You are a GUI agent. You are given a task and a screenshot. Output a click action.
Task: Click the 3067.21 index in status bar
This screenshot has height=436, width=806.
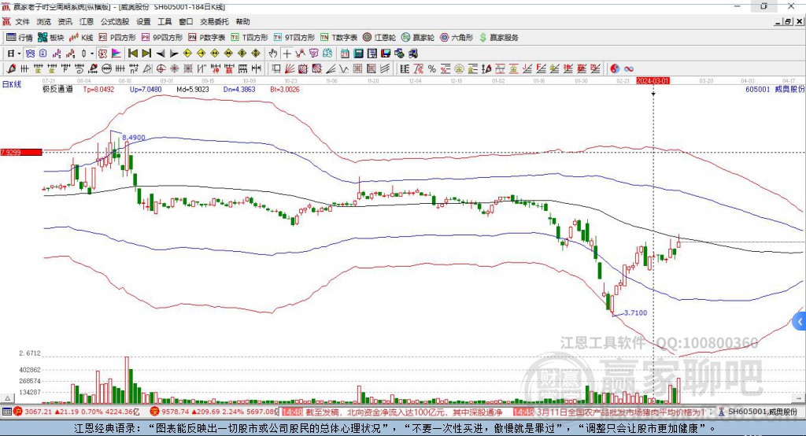coord(39,412)
